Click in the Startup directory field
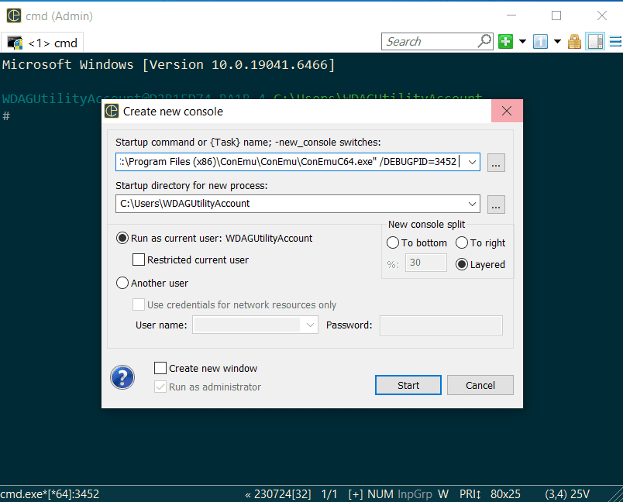Image resolution: width=623 pixels, height=502 pixels. pos(291,204)
